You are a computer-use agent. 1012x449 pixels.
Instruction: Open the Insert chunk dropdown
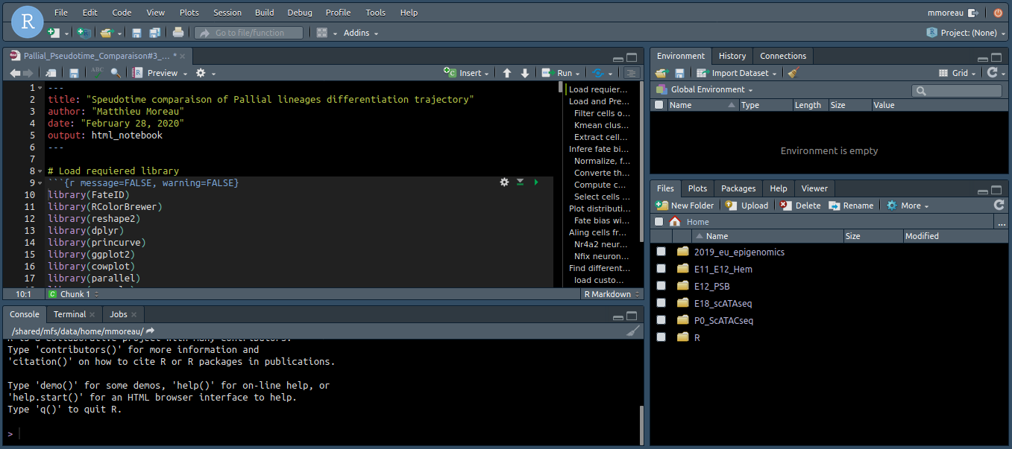tap(467, 73)
